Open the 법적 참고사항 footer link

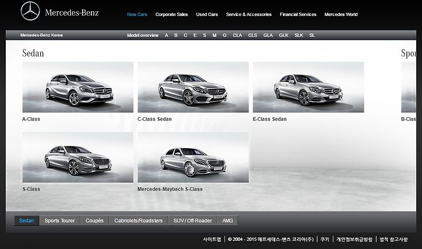pos(393,239)
